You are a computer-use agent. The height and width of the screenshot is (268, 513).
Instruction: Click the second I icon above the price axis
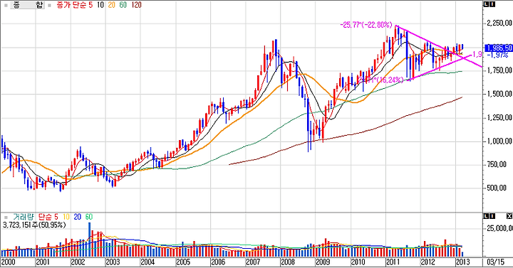click(x=492, y=4)
